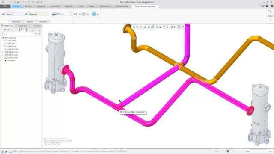
Task: Click the items collector field
Action: pos(14,14)
